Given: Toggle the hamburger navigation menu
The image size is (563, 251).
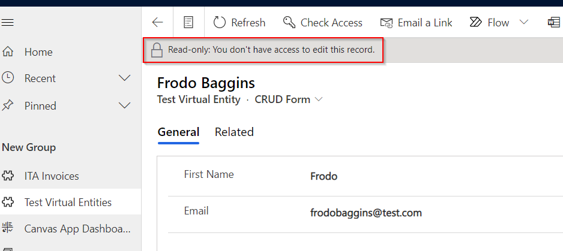Looking at the screenshot, I should [x=8, y=23].
